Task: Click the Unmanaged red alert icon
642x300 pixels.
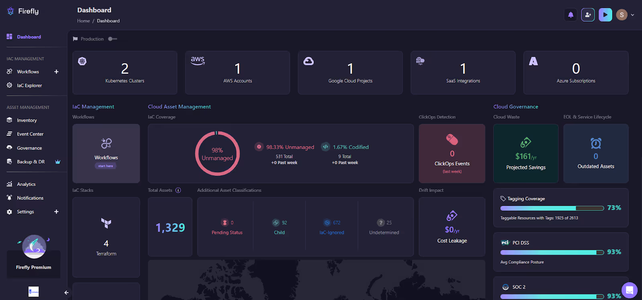Action: pyautogui.click(x=259, y=147)
